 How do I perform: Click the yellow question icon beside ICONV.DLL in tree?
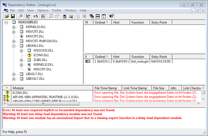coord(29,55)
